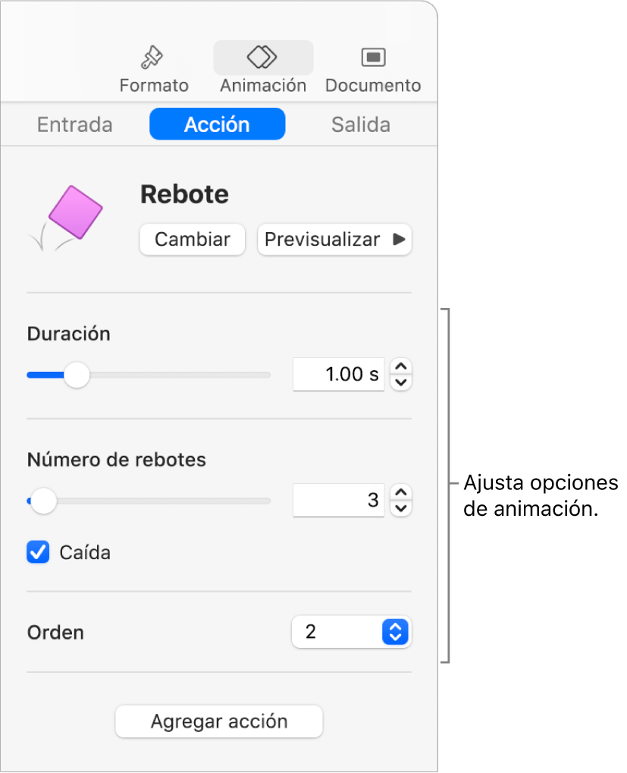Click the Número de rebotes slider knob
Image resolution: width=627 pixels, height=773 pixels.
point(44,501)
